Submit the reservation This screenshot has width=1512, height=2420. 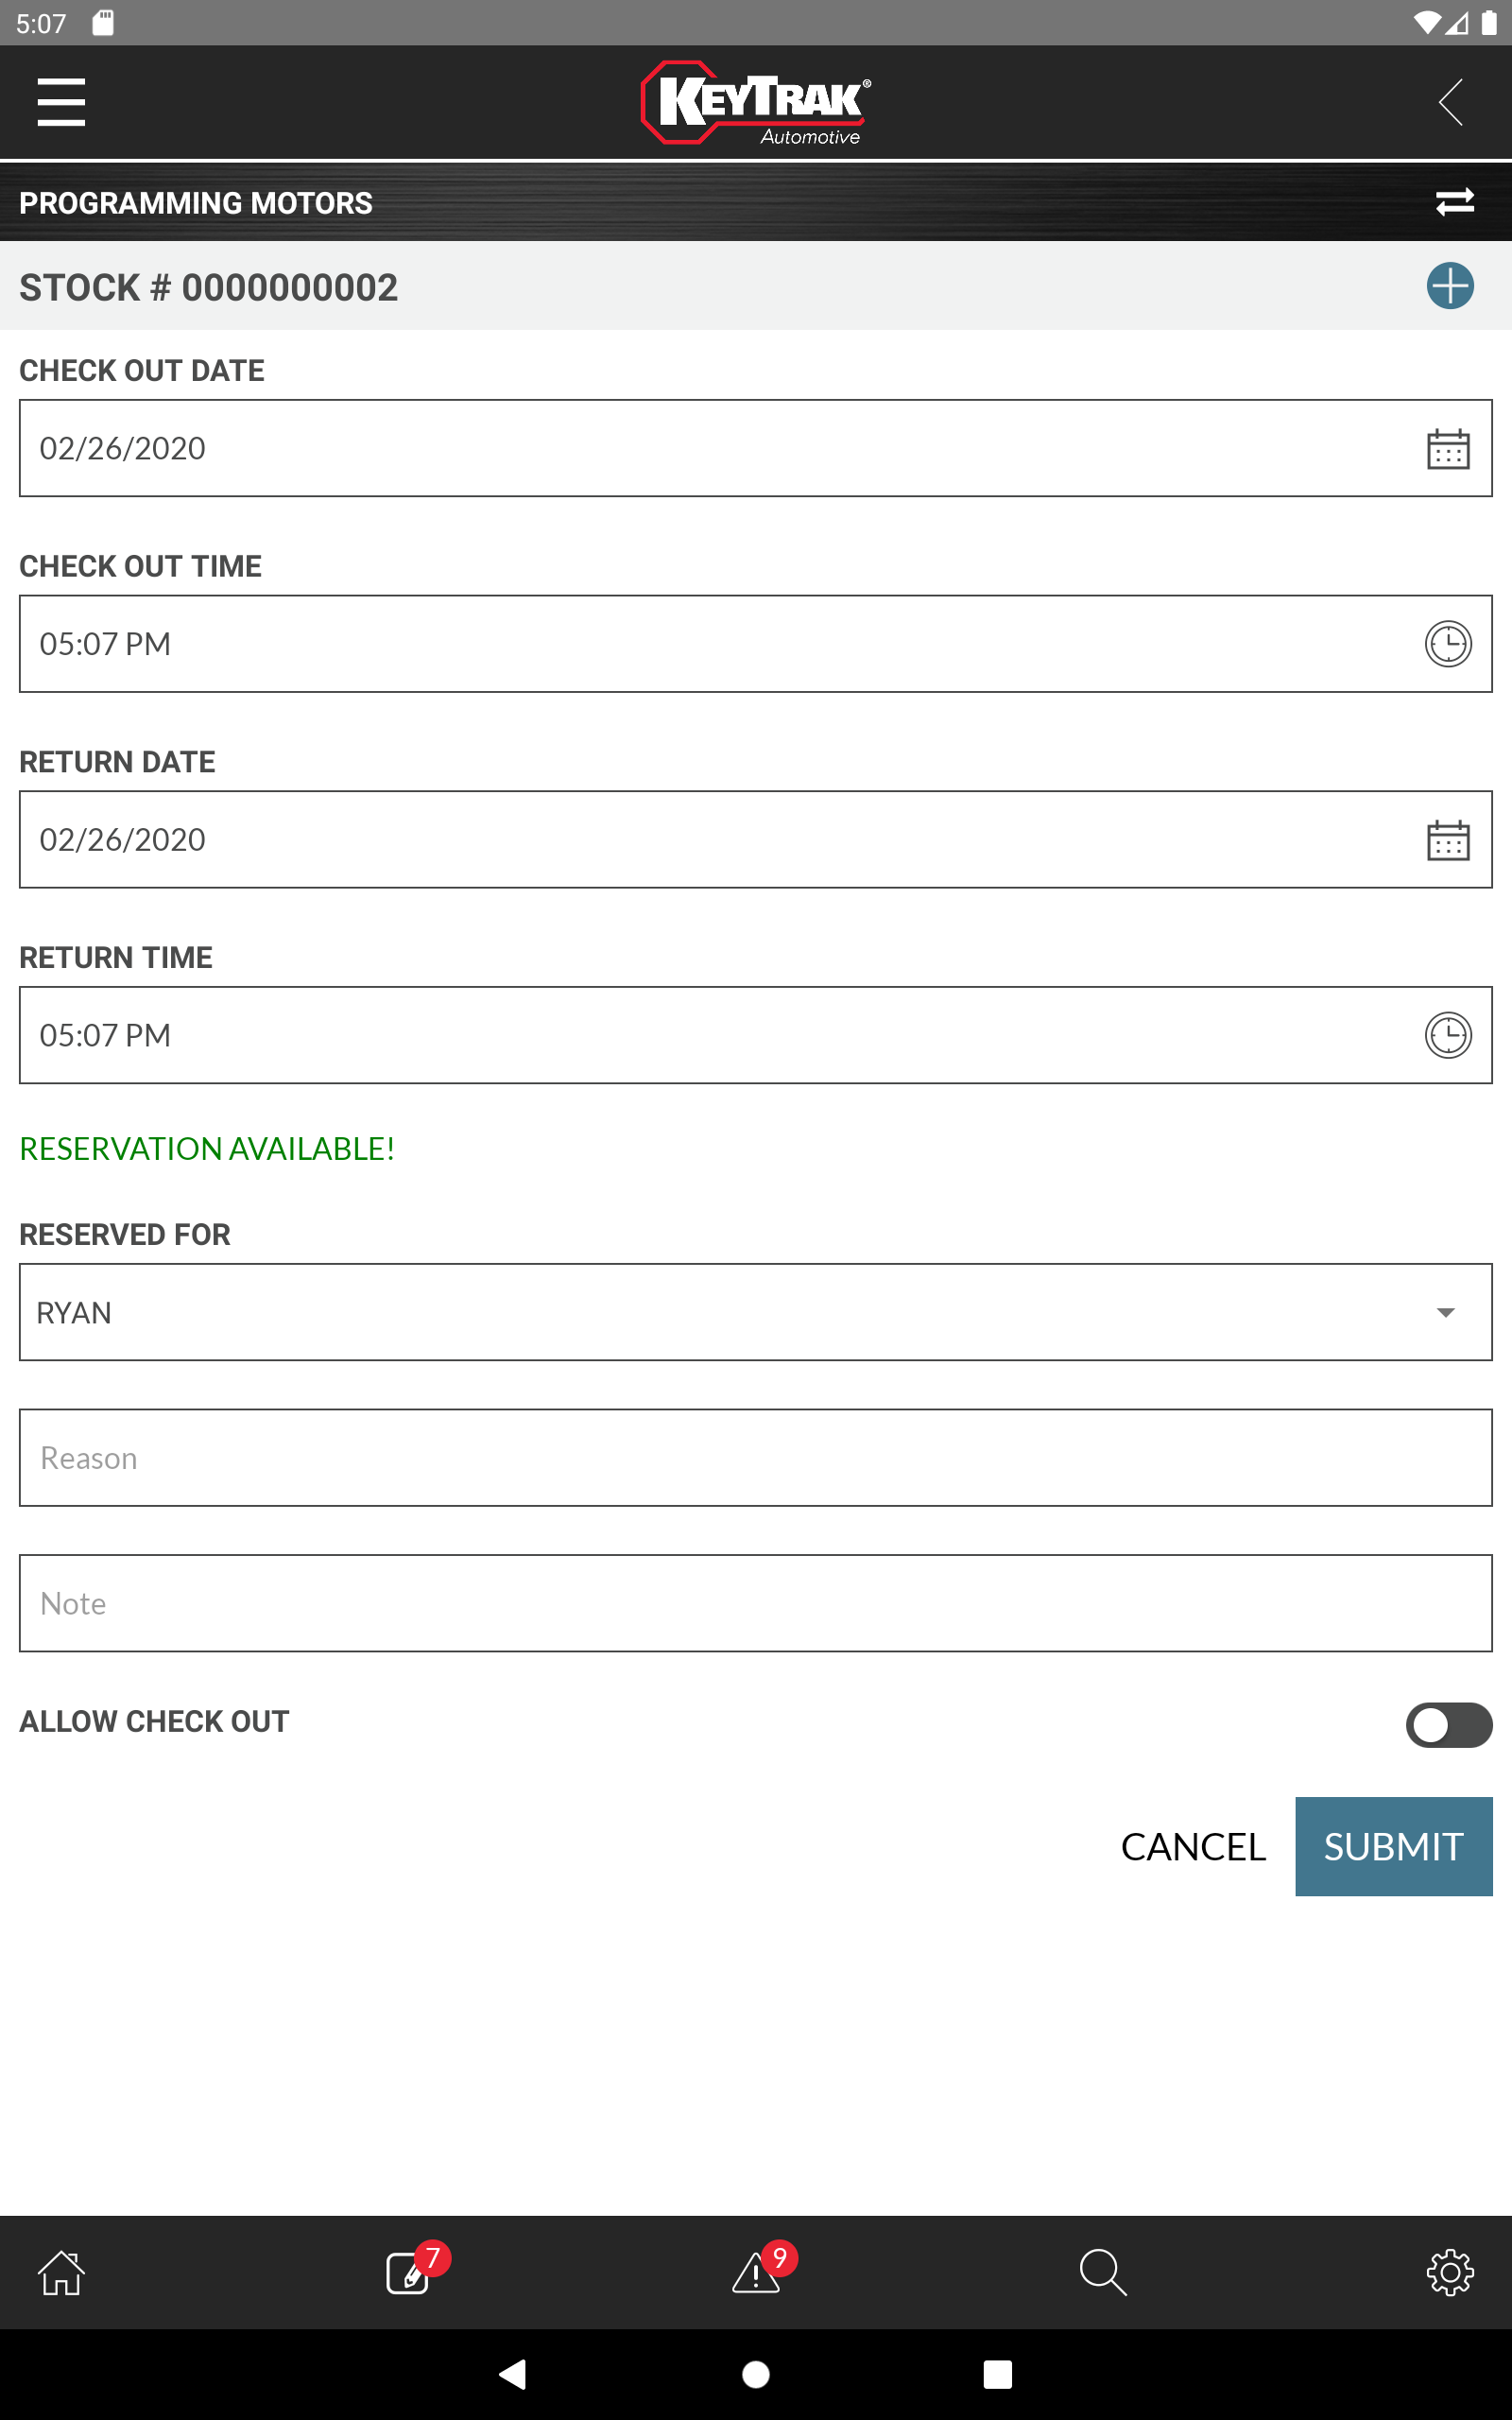1393,1846
